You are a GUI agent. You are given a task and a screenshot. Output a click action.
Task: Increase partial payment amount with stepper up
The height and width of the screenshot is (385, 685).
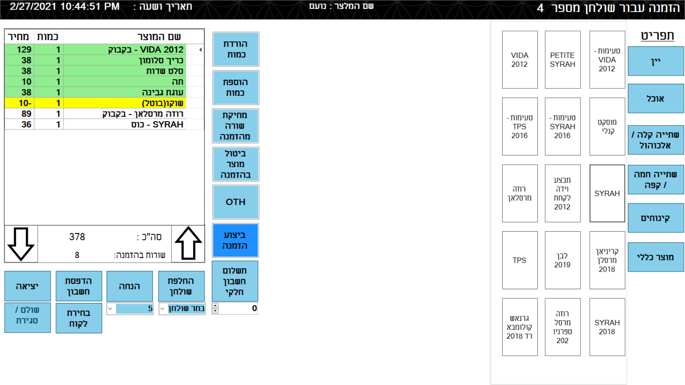pos(215,306)
